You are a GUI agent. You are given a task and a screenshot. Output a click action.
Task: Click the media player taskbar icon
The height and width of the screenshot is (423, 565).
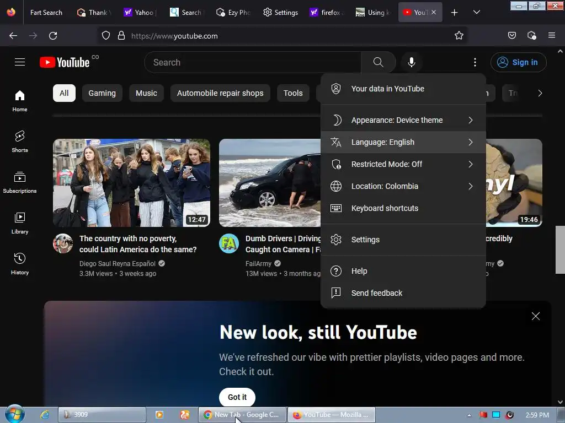coord(159,415)
